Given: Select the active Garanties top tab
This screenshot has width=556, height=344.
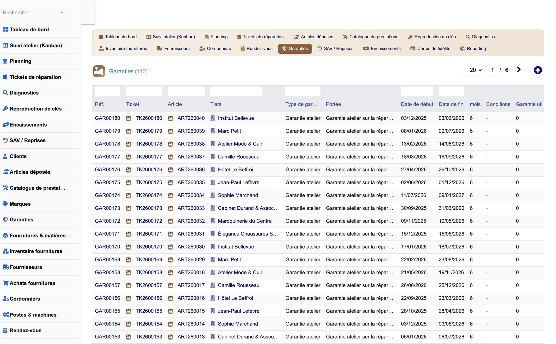Looking at the screenshot, I should point(295,49).
